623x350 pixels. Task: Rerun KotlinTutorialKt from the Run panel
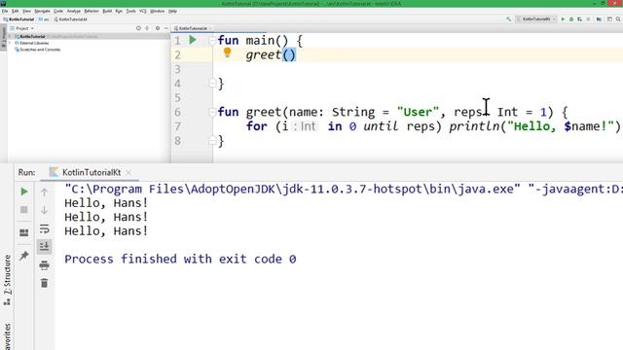[24, 192]
